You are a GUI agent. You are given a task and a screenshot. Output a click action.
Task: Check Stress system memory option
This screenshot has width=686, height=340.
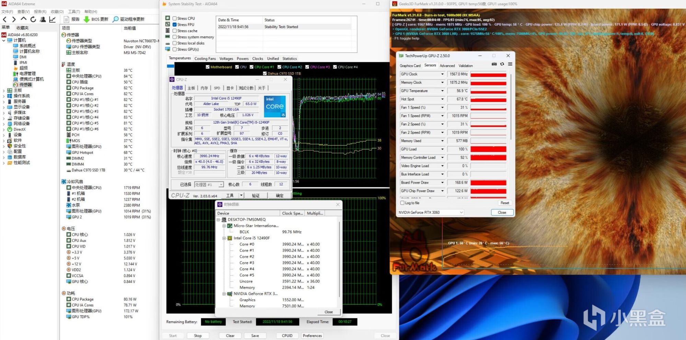[175, 37]
